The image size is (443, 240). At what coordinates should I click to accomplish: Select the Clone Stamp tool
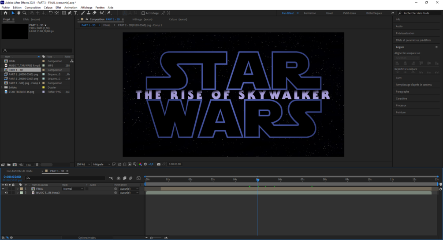89,13
